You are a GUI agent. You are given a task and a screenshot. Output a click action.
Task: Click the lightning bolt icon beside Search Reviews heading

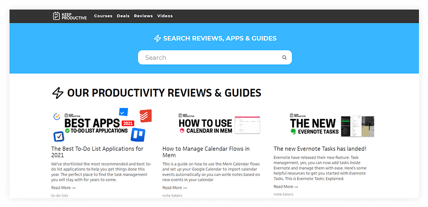point(158,39)
